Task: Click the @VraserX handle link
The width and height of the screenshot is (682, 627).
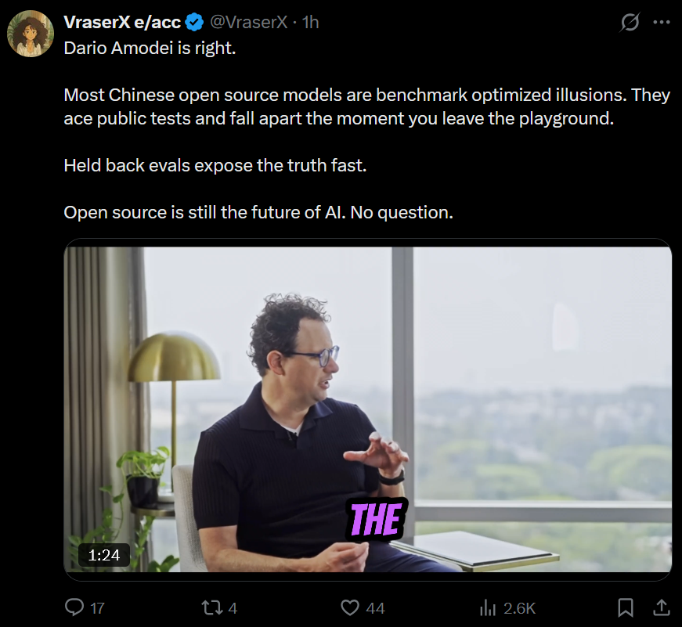Action: coord(249,22)
